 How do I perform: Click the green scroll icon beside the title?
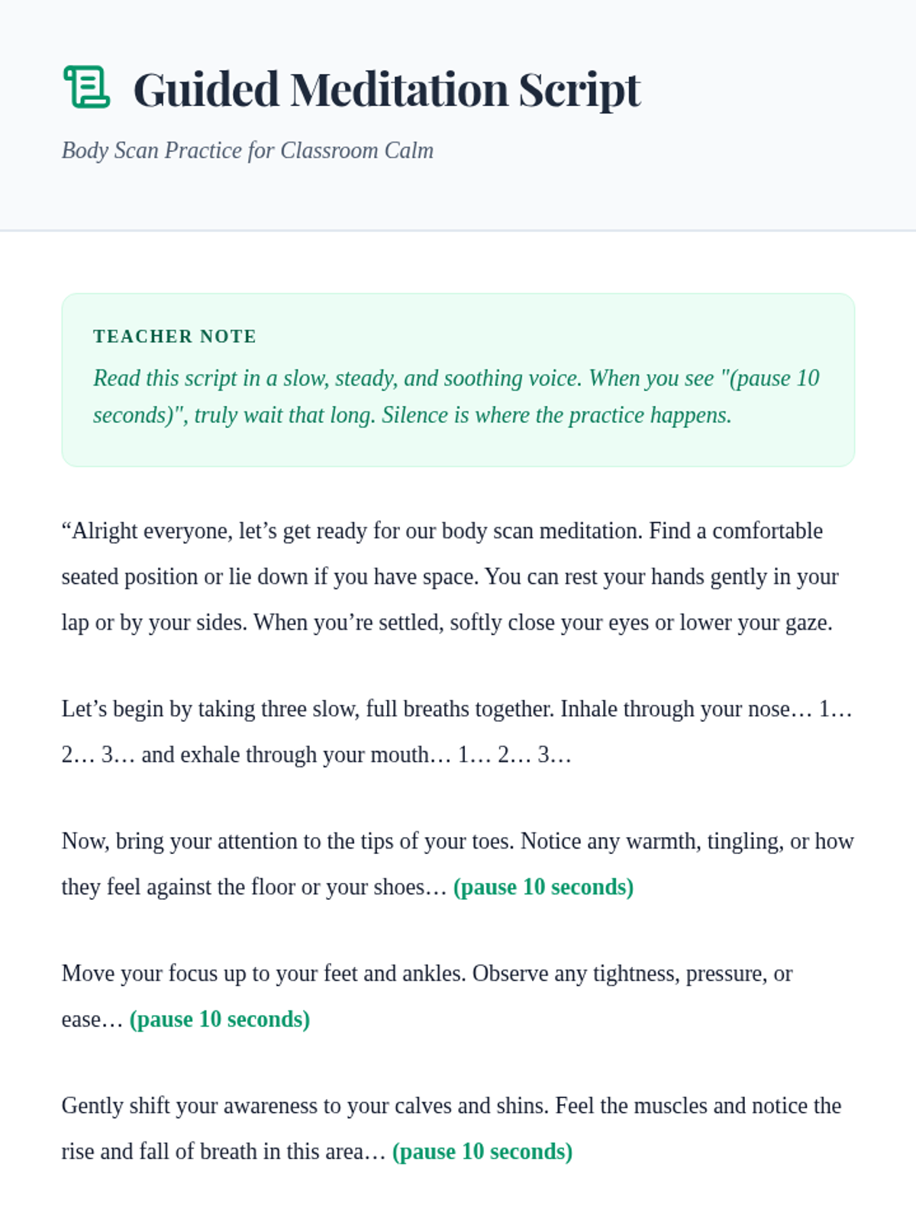click(86, 87)
